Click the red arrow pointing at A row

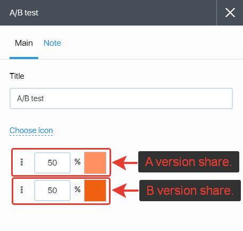coord(125,163)
